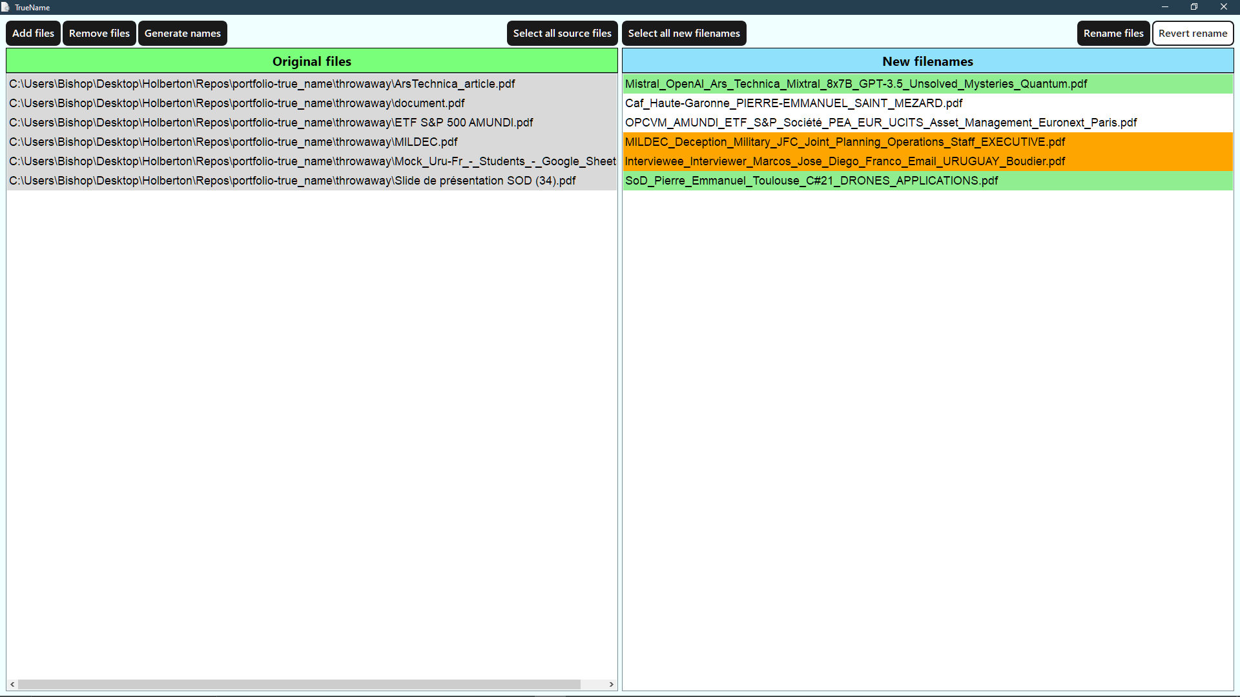
Task: Click the Remove files button
Action: (x=99, y=32)
